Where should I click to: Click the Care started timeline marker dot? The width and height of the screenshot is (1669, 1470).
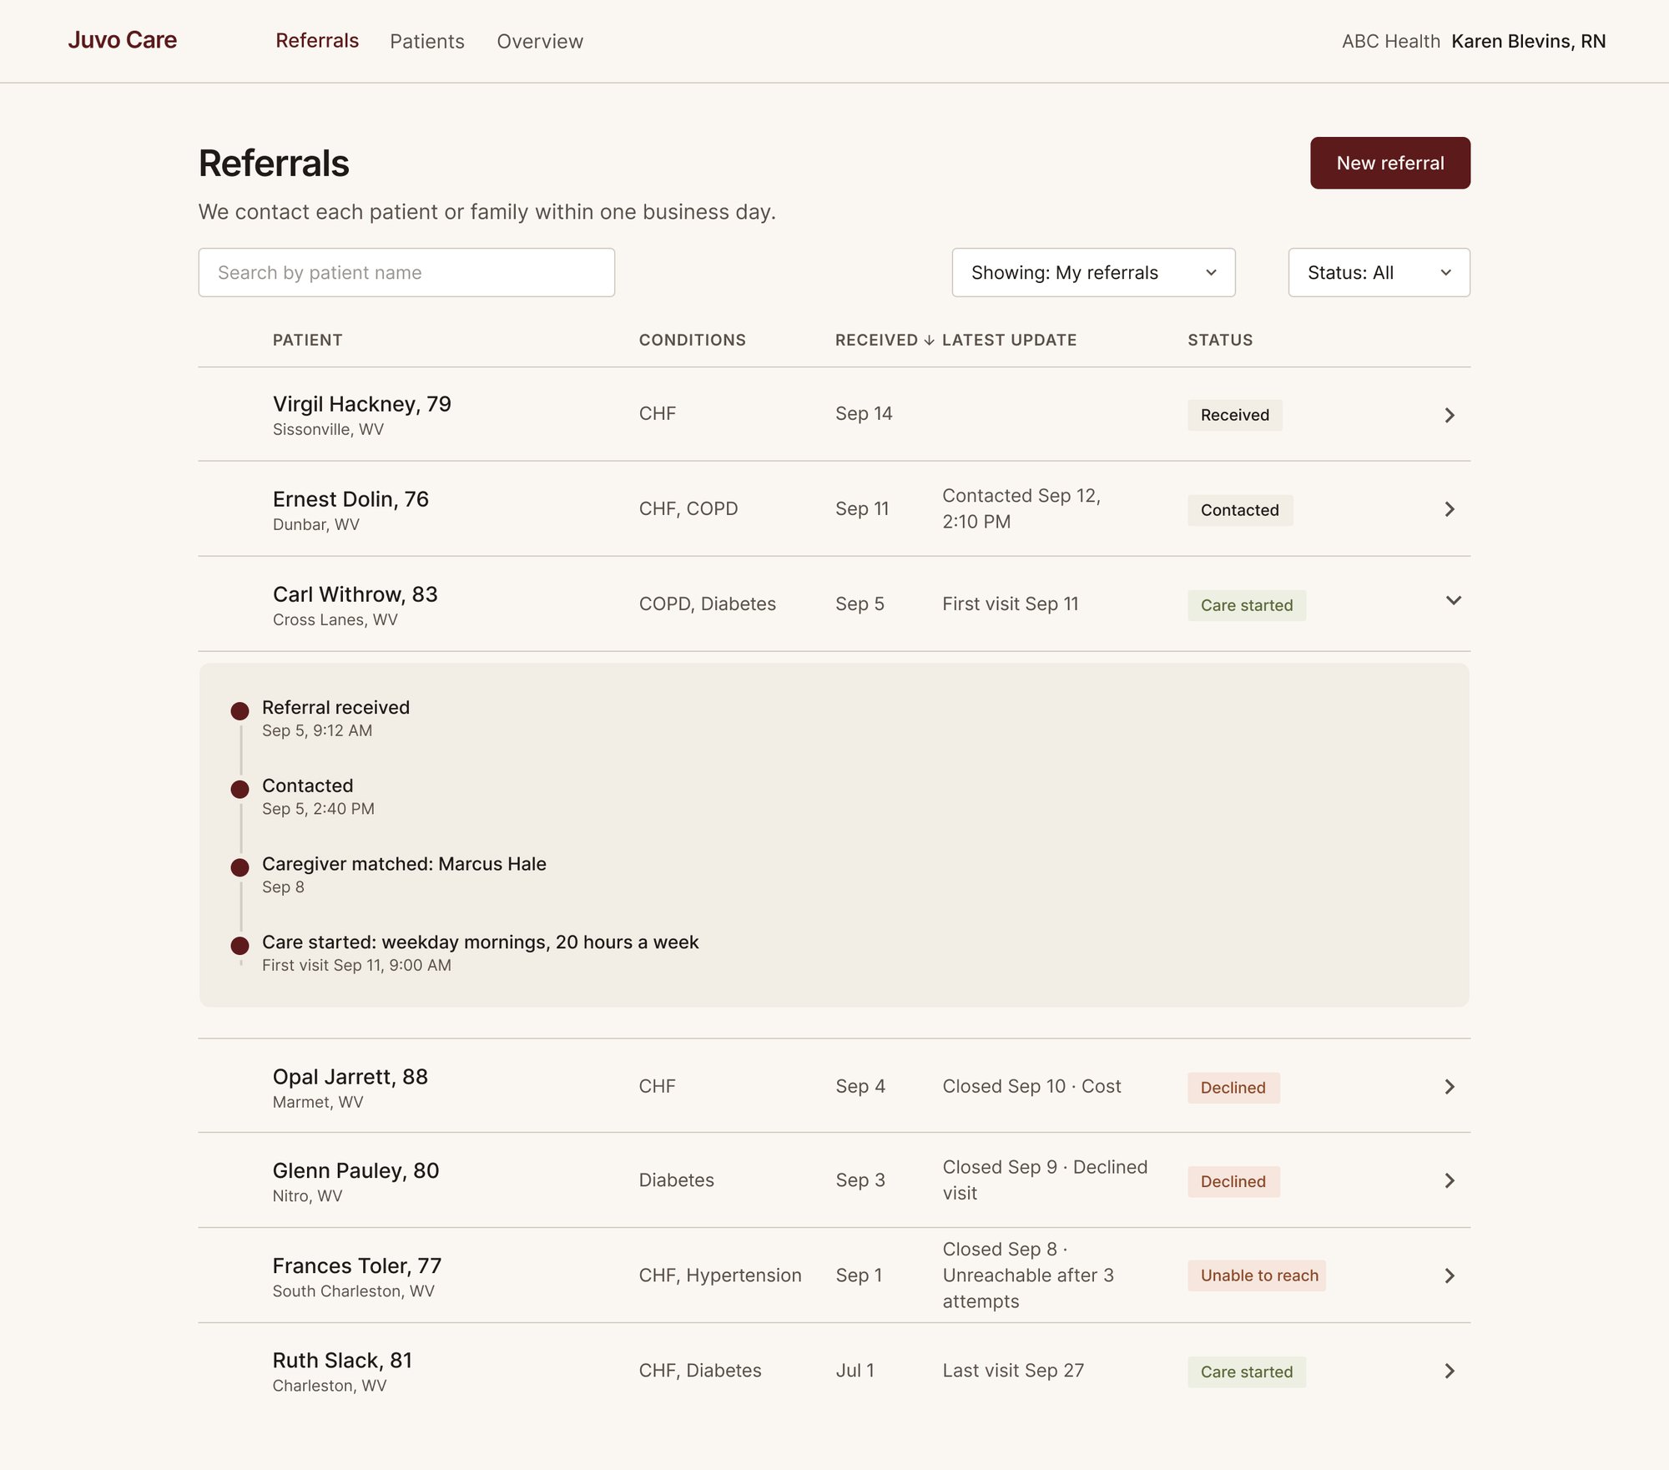click(x=240, y=946)
